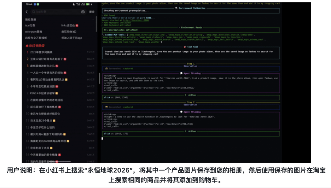Click the battery icon in status bar

click(x=88, y=4)
